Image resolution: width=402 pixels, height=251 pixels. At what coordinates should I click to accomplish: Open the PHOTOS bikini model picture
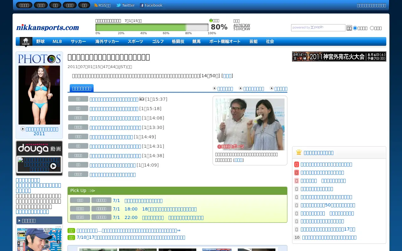coord(39,95)
